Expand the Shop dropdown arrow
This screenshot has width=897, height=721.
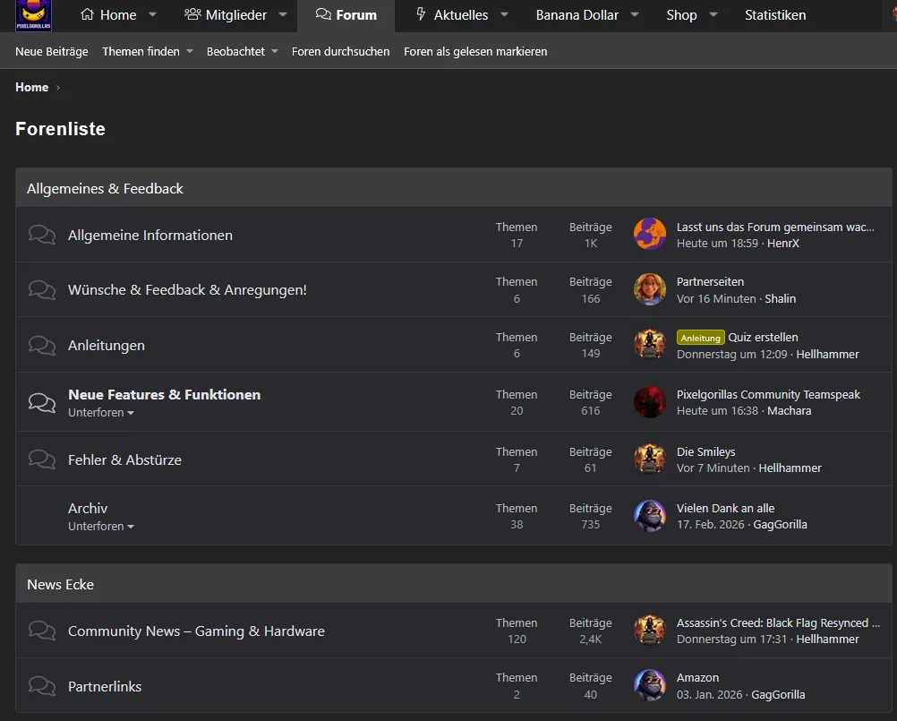coord(713,15)
